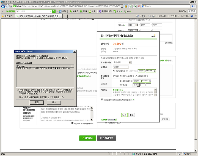Open the security lock icon in address bar
Screen dimensions: 198x156
coord(126,6)
